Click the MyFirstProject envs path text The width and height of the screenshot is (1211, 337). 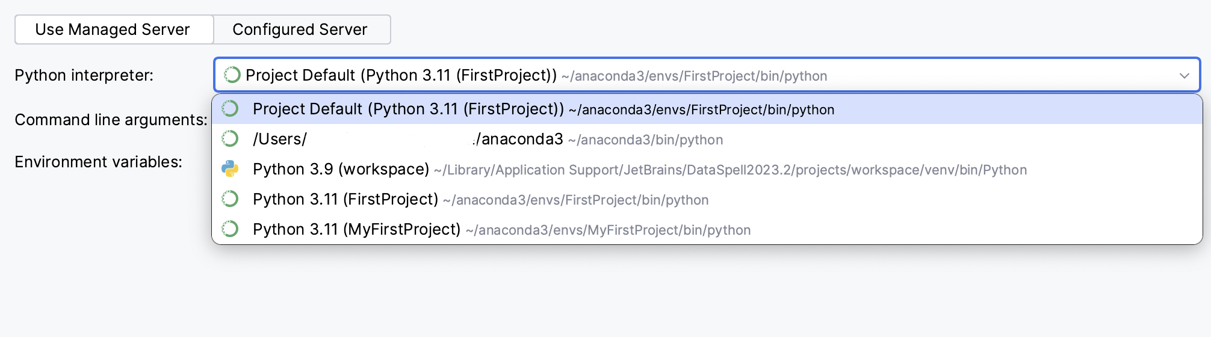click(x=608, y=230)
